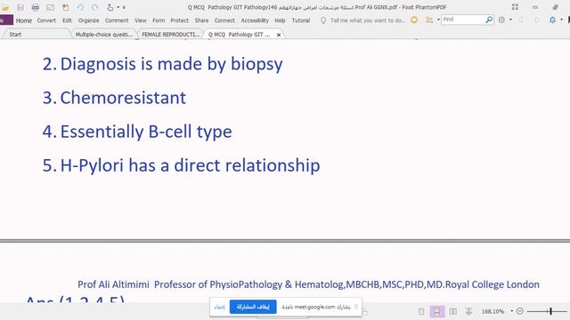Screen dimensions: 570x320
Task: Print the PDF using the printer icon
Action: pyautogui.click(x=36, y=7)
